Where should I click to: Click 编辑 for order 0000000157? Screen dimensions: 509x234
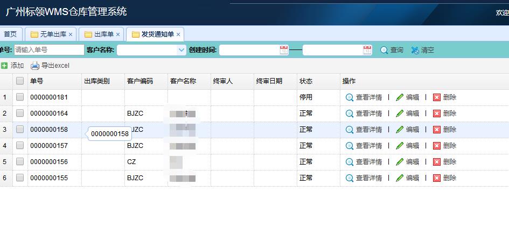[407, 146]
